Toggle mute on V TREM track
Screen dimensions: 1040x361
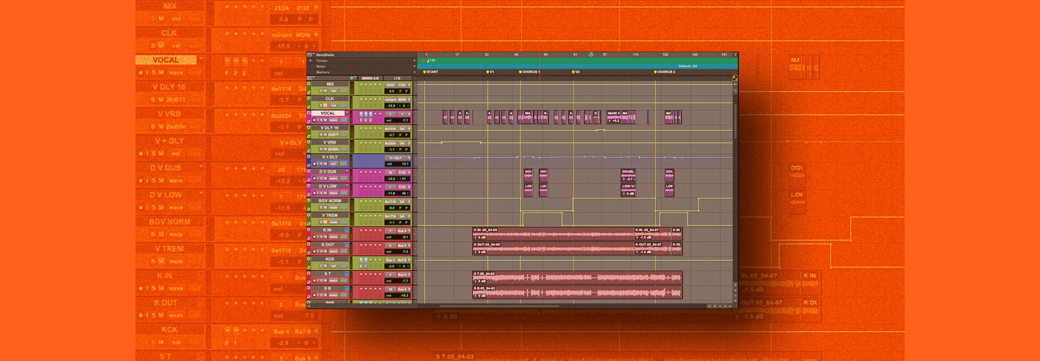(326, 222)
